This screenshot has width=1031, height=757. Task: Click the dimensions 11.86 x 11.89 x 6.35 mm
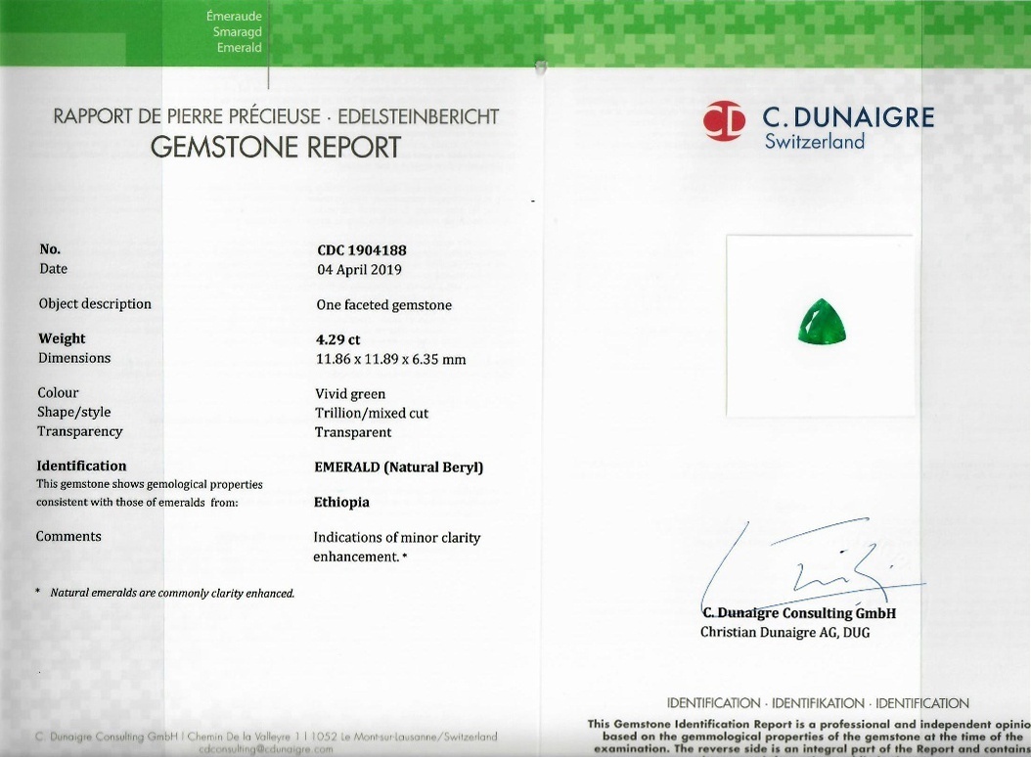coord(390,359)
